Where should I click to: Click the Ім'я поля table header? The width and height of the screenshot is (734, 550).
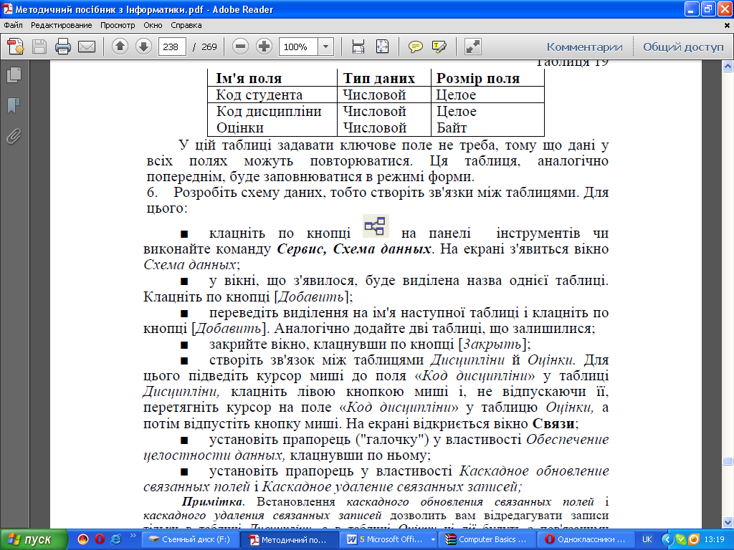coord(249,79)
